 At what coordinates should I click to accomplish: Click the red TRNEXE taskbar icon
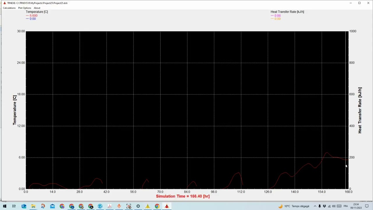click(167, 206)
